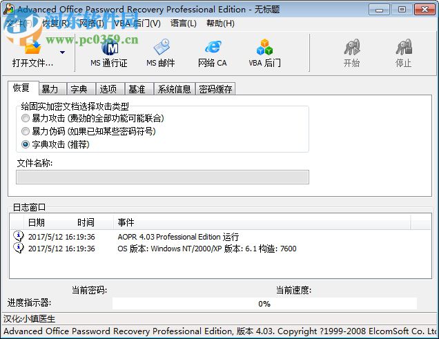Viewport: 439px width, 339px height.
Task: Open the 语言(L) menu
Action: pos(184,23)
